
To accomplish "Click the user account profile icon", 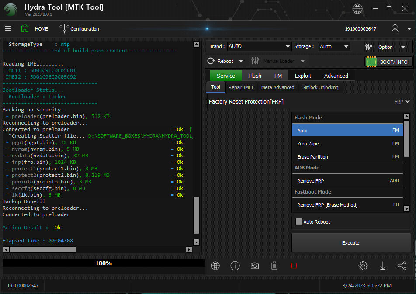I will pos(395,28).
